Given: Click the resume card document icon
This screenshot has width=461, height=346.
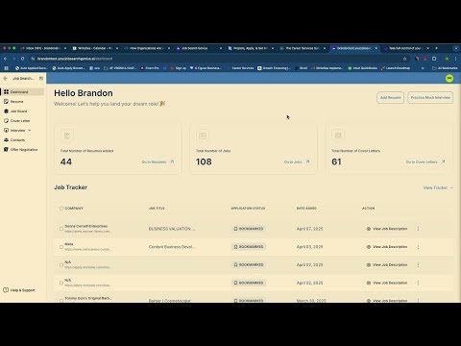Looking at the screenshot, I should (67, 136).
